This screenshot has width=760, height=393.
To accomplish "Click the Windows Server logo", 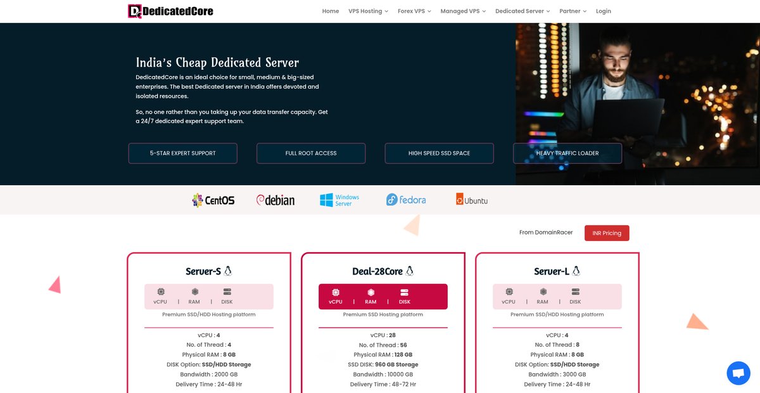I will (x=339, y=200).
